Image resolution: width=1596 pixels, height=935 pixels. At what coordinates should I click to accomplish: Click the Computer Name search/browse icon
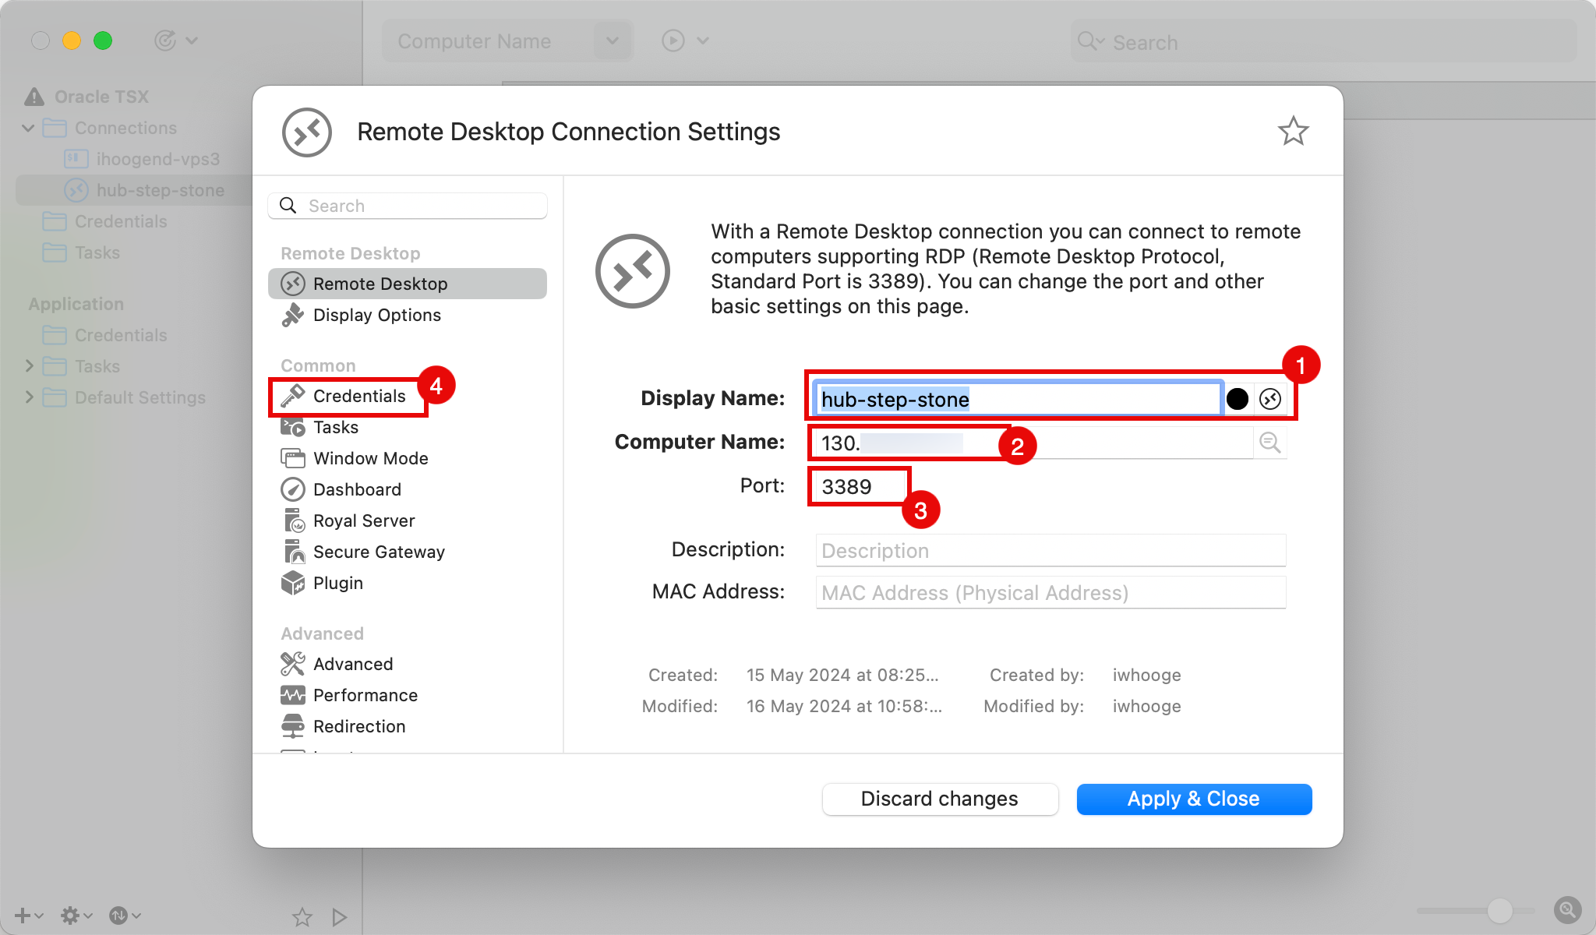[x=1270, y=442]
